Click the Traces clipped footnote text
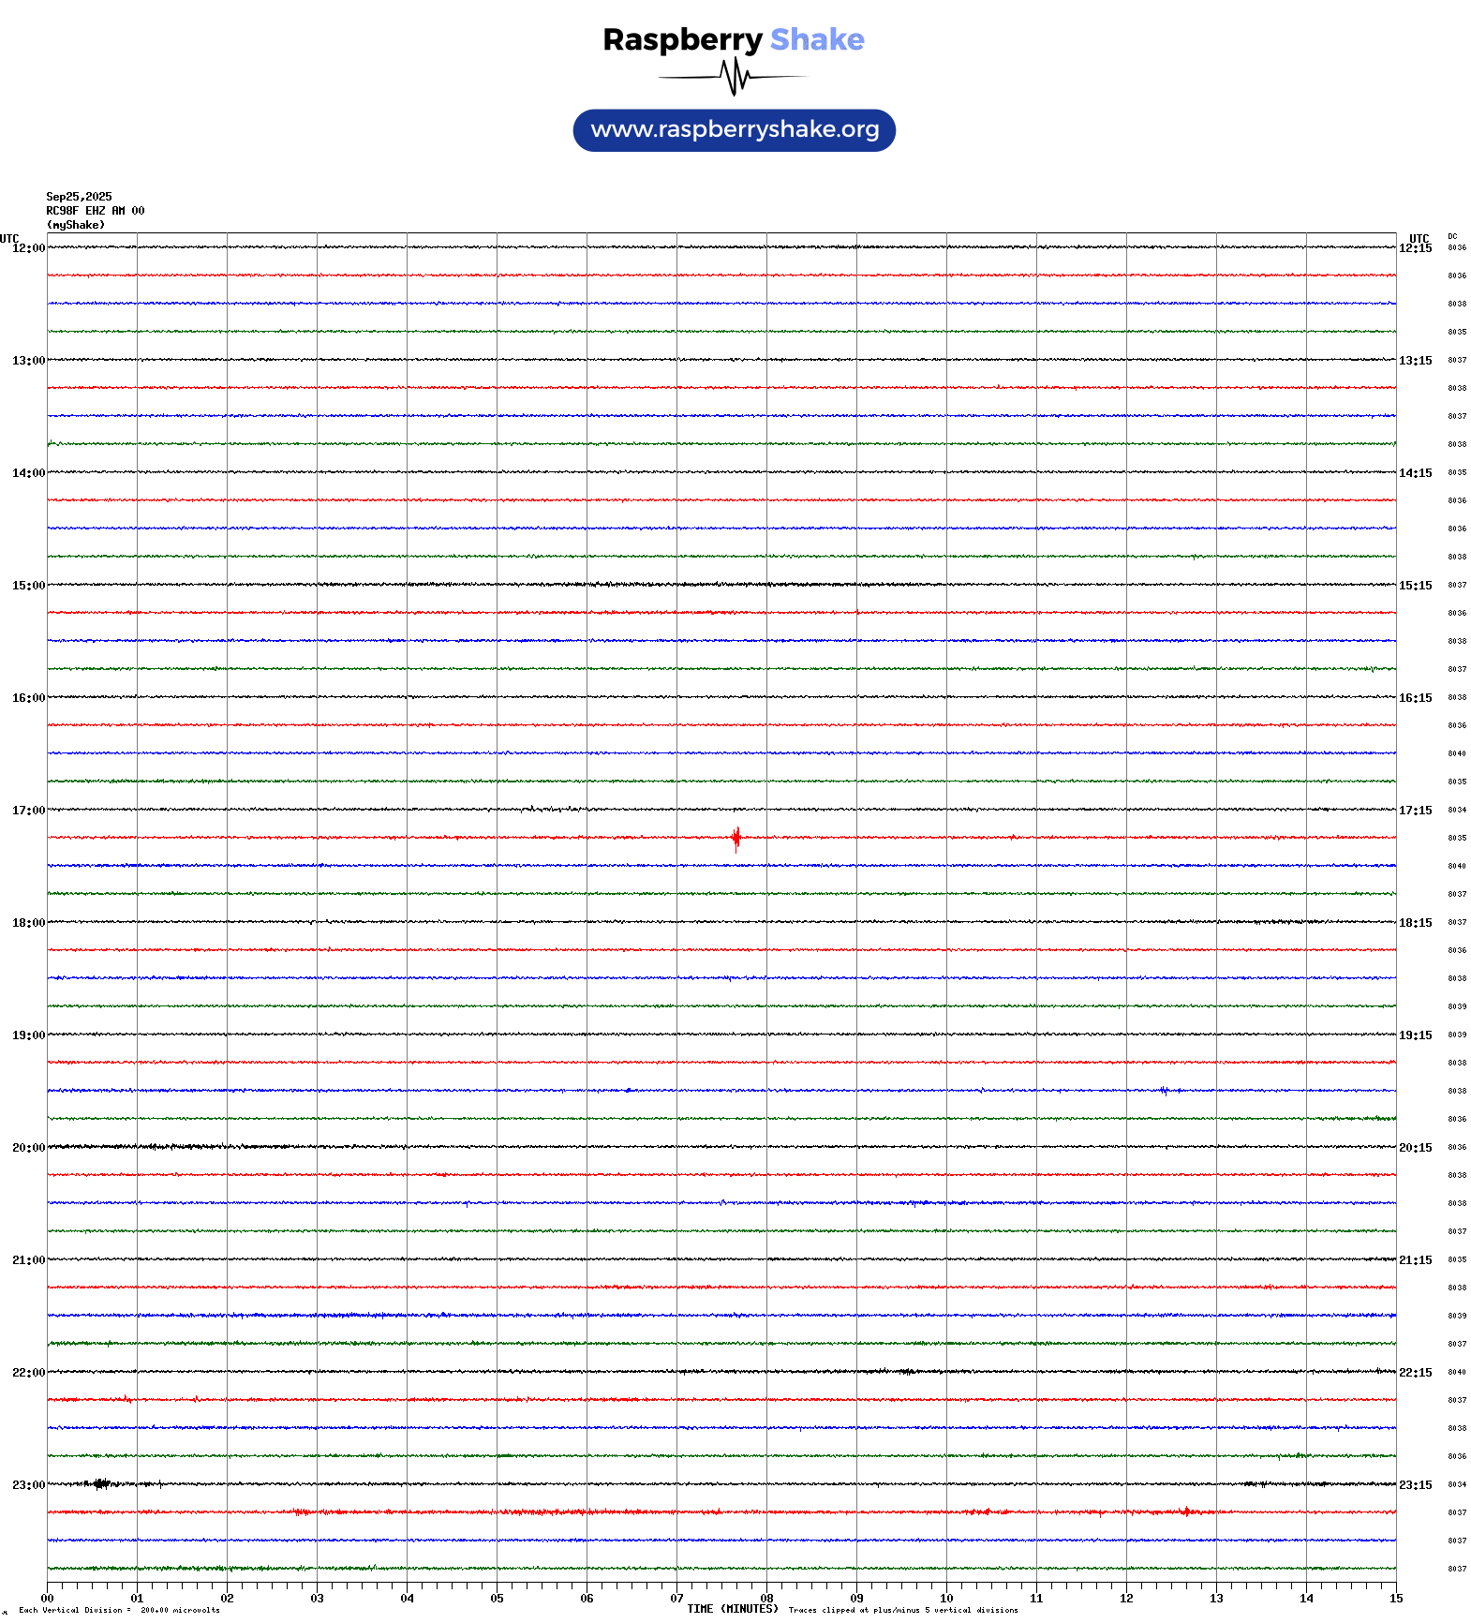Screen dimensions: 1471x1623 [902, 1610]
